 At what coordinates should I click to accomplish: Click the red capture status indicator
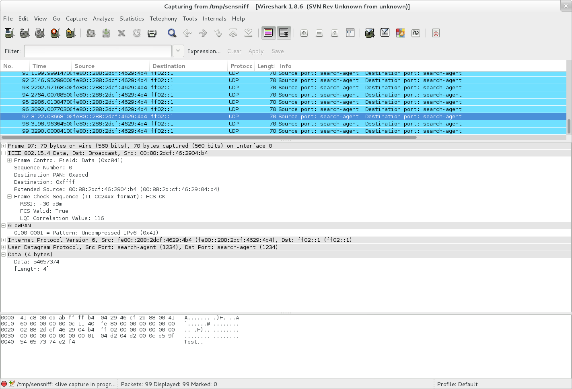pyautogui.click(x=4, y=384)
